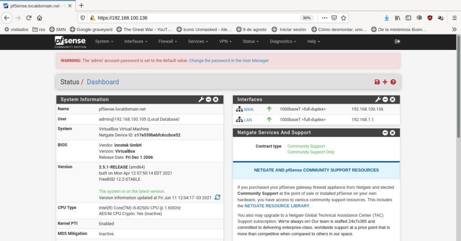
Task: Open the browser home page icon
Action: pyautogui.click(x=40, y=18)
